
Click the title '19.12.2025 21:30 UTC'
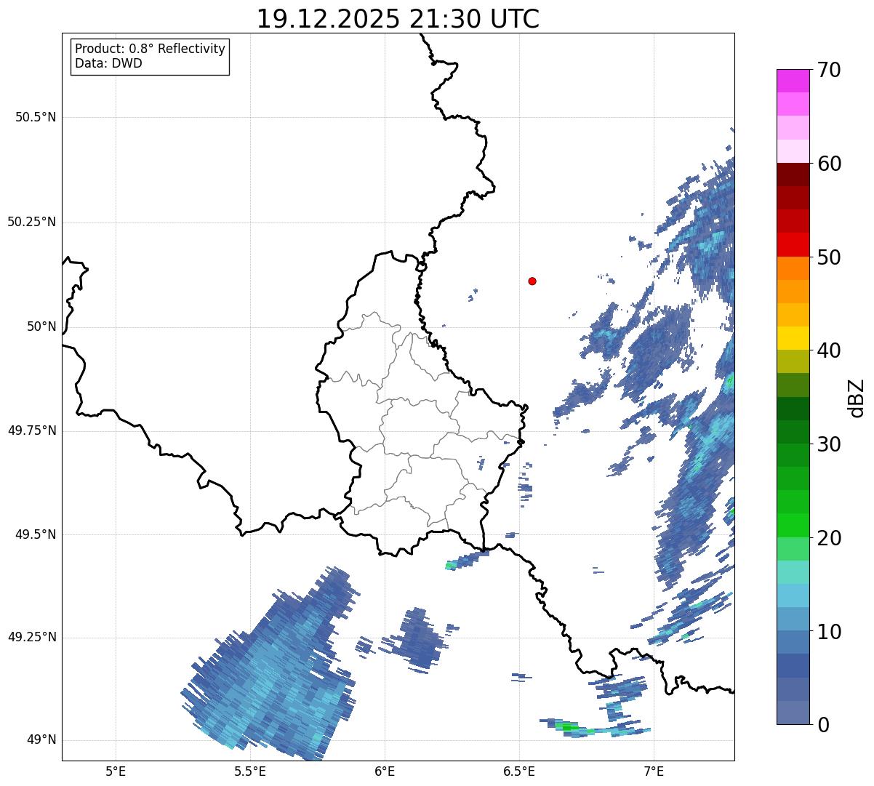[398, 19]
